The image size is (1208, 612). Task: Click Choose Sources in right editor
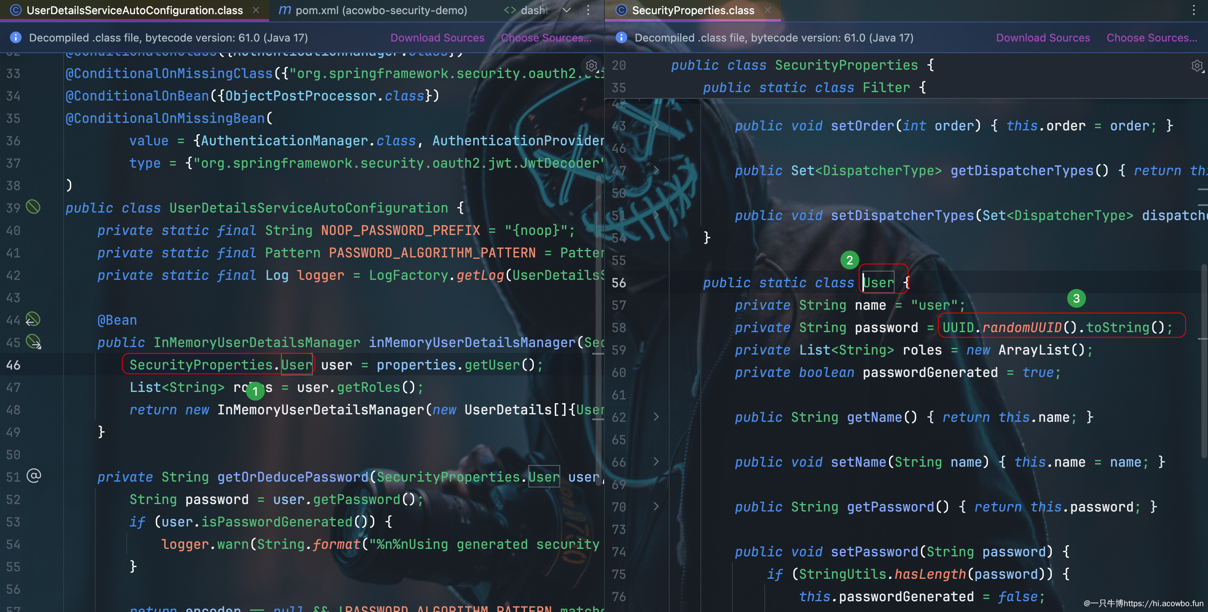click(x=1151, y=38)
